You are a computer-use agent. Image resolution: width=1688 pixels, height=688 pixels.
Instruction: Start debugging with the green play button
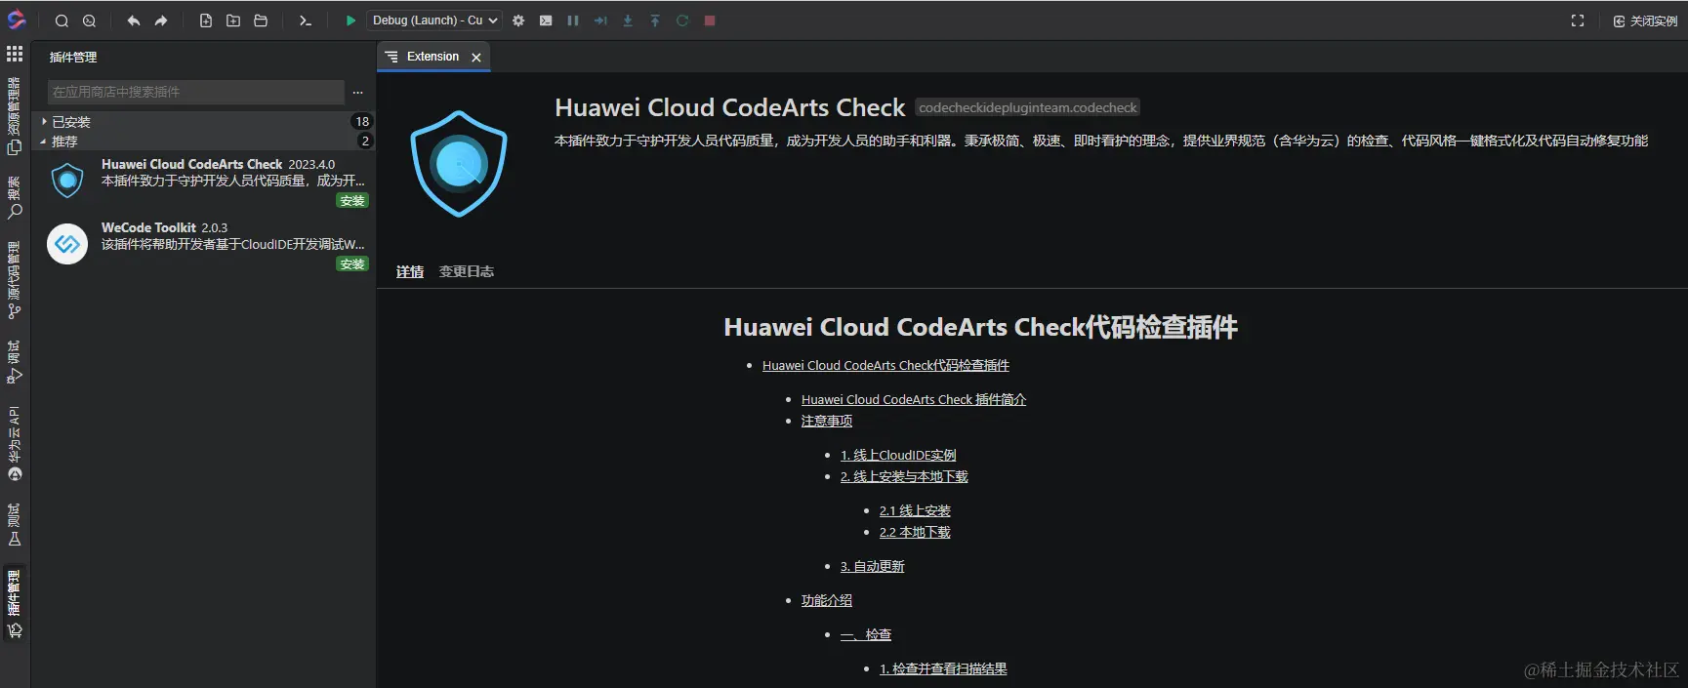coord(350,20)
